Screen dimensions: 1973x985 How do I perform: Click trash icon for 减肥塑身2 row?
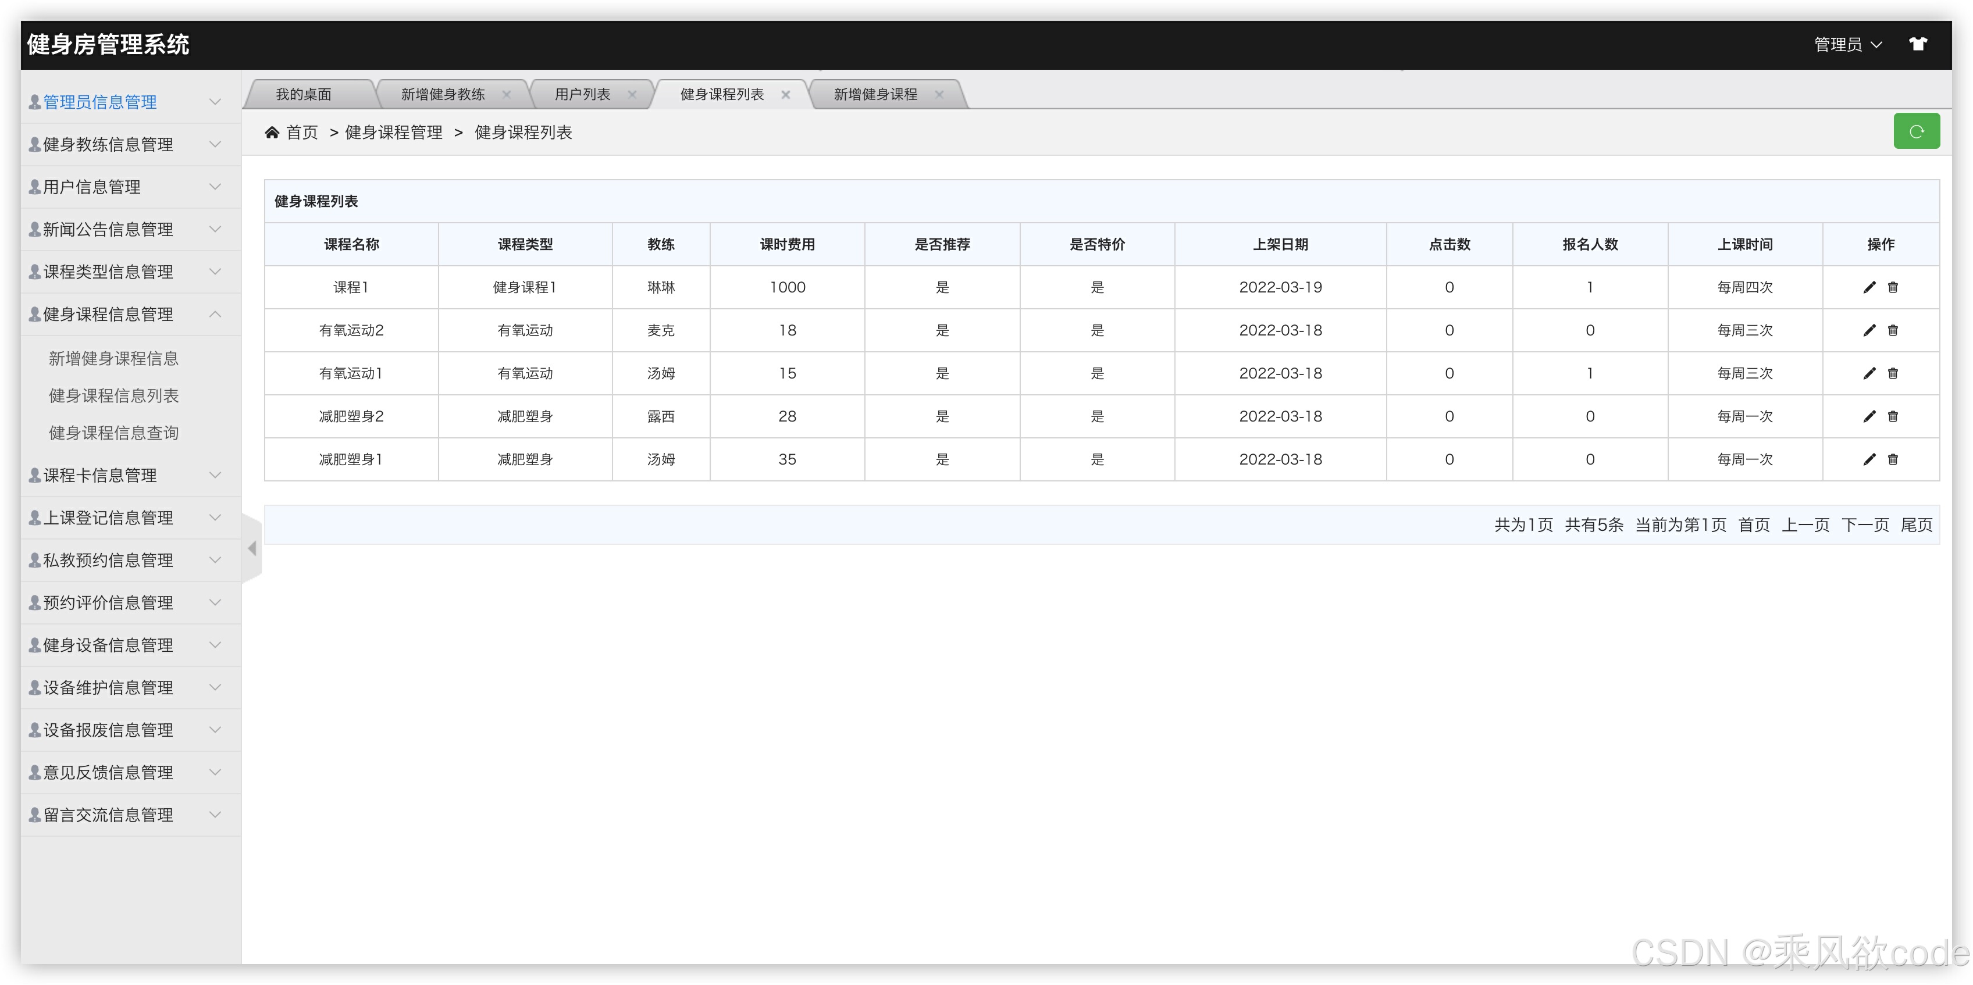(x=1893, y=416)
